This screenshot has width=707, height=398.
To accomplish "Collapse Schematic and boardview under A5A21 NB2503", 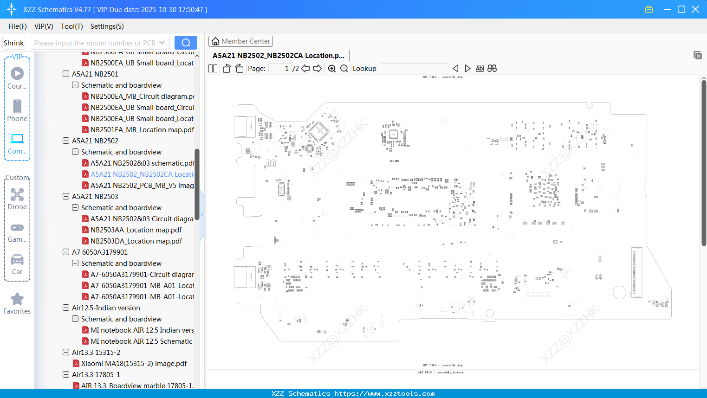I will (x=75, y=207).
